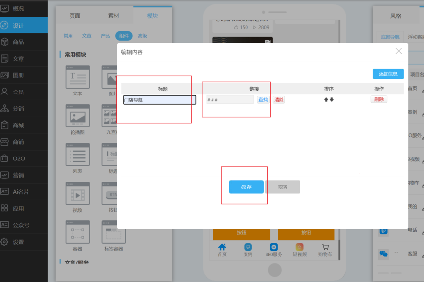424x282 pixels.
Task: Open the Ai名片 sidebar item
Action: tap(24, 192)
